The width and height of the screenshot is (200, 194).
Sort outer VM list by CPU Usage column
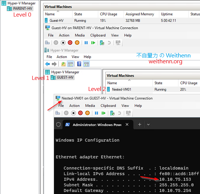pyautogui.click(x=111, y=14)
